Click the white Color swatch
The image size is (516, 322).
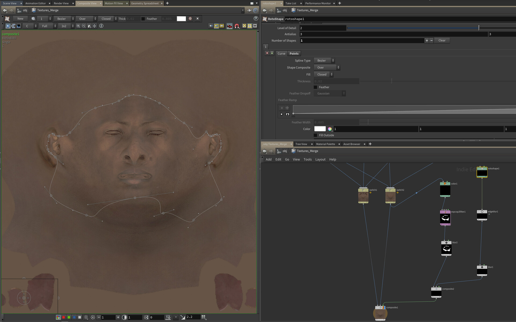[x=320, y=129]
